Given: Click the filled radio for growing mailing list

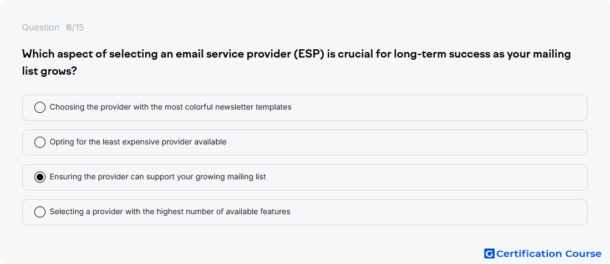Looking at the screenshot, I should [40, 177].
